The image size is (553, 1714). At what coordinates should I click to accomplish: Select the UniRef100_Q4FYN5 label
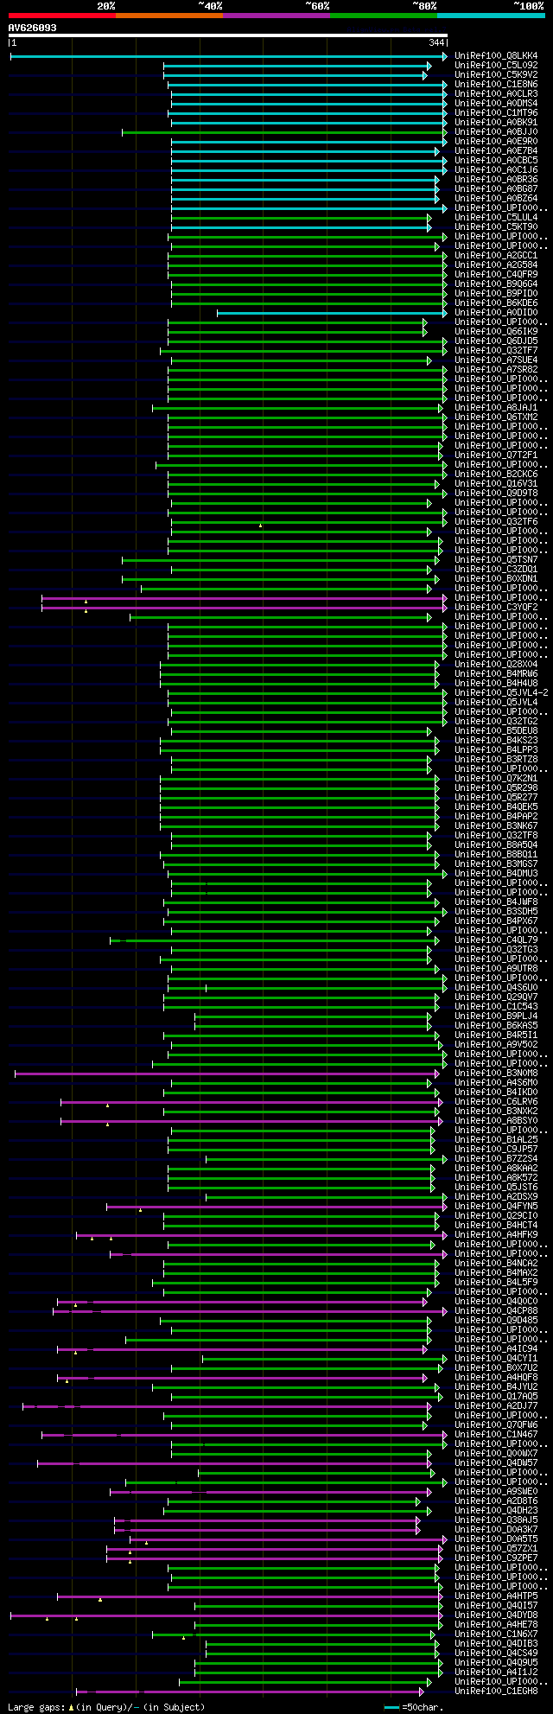(x=496, y=1207)
